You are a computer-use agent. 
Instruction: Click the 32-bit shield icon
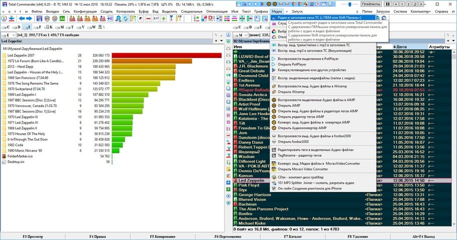(x=55, y=18)
